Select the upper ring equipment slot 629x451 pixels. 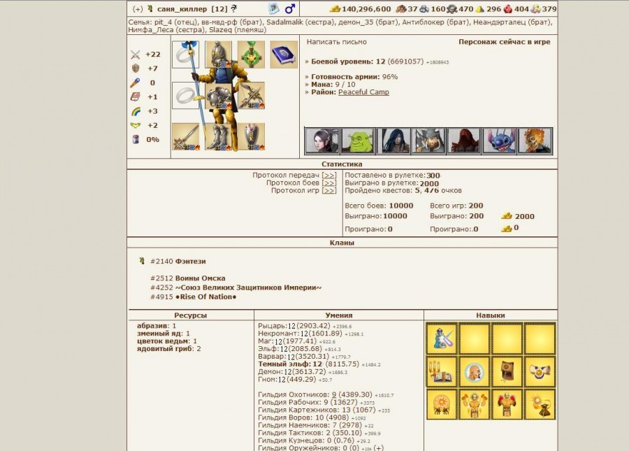click(186, 55)
